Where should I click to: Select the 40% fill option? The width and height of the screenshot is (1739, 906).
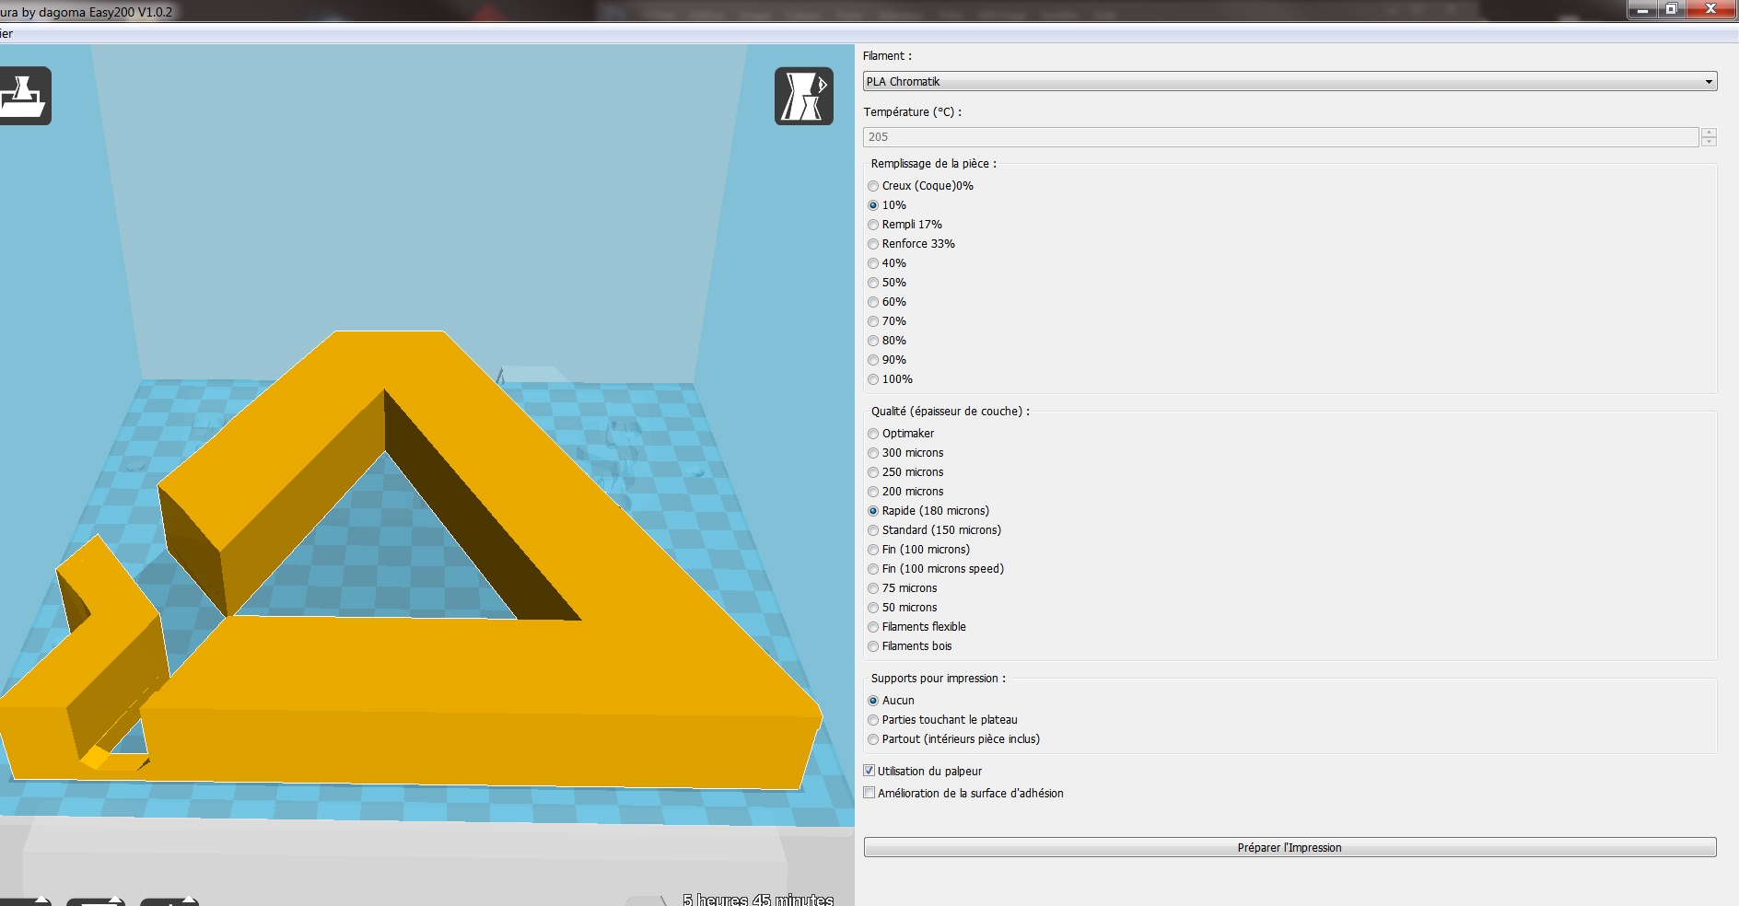[x=887, y=263]
